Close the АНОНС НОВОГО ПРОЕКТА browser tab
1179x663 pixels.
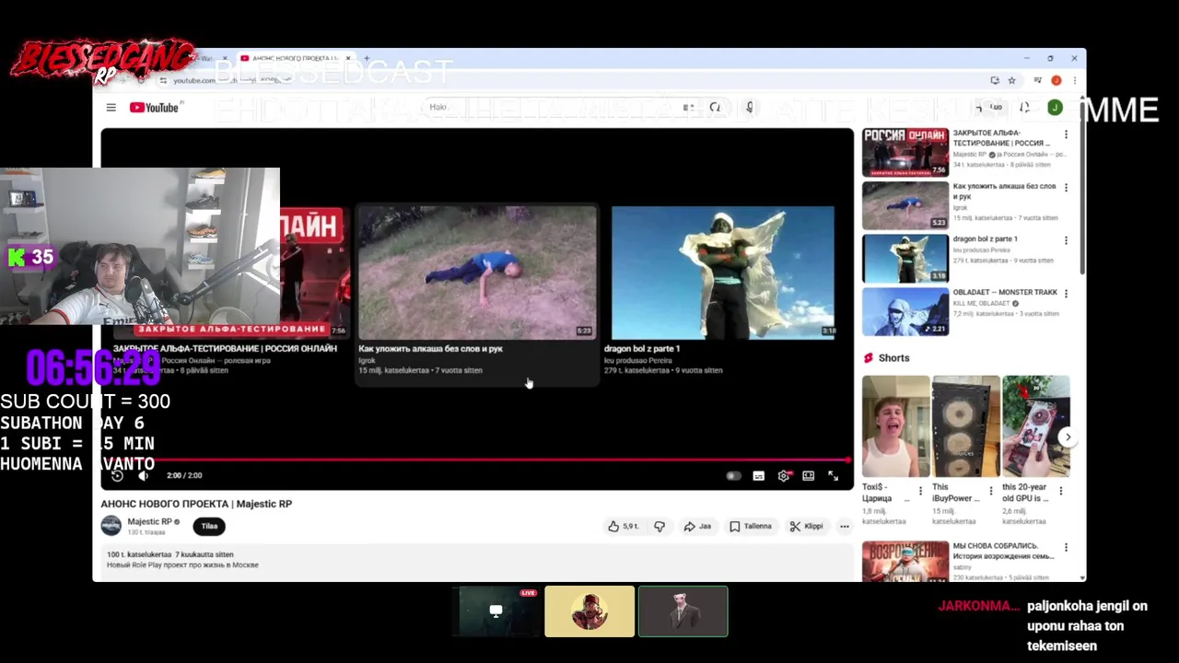pos(348,59)
